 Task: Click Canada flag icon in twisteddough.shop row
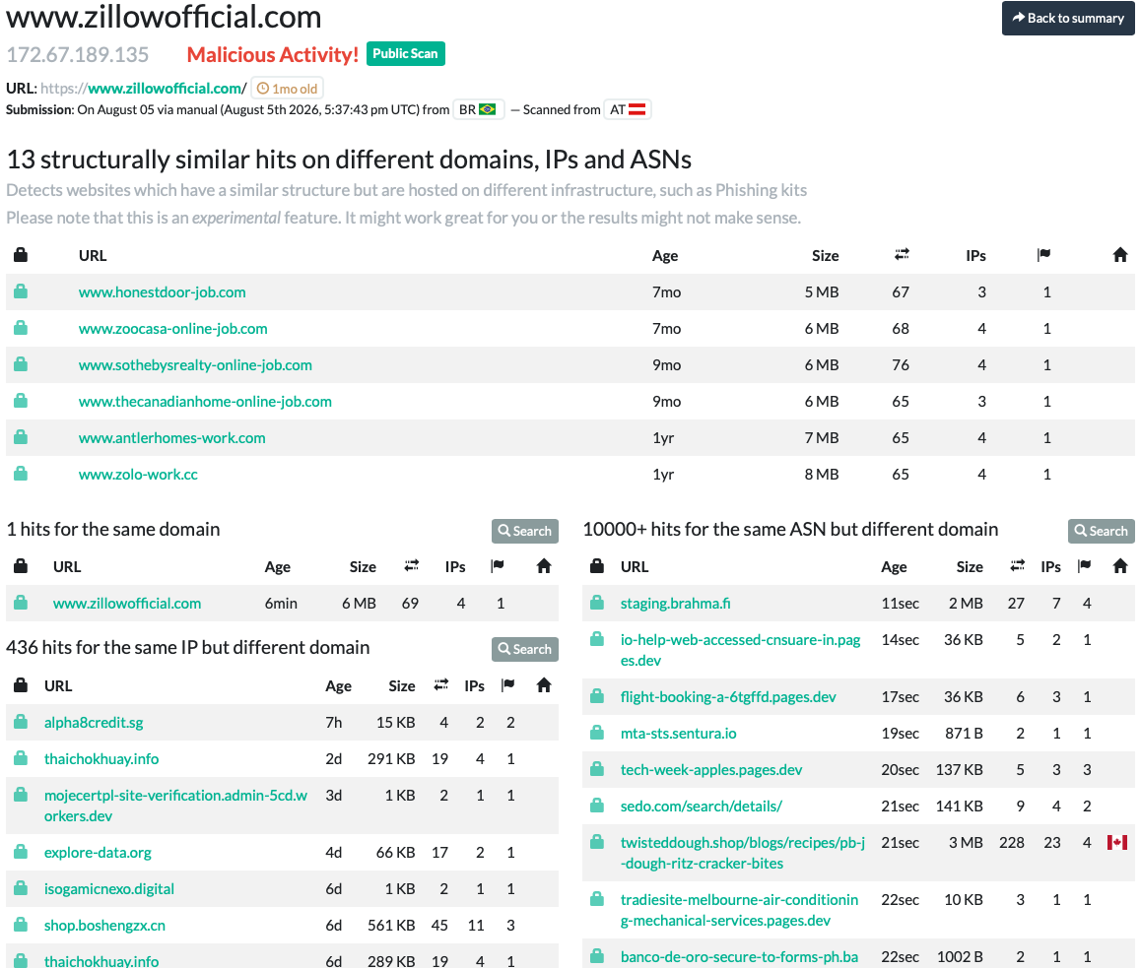1116,842
